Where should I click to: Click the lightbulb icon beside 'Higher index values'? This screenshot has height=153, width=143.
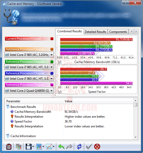[x=12, y=117]
